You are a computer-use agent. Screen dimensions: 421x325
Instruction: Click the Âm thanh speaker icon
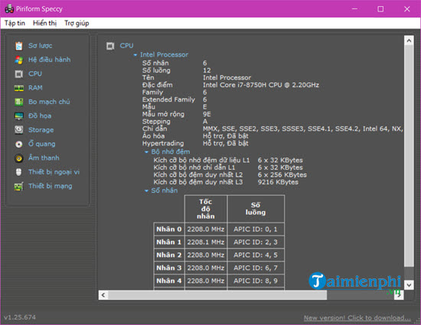pyautogui.click(x=19, y=158)
